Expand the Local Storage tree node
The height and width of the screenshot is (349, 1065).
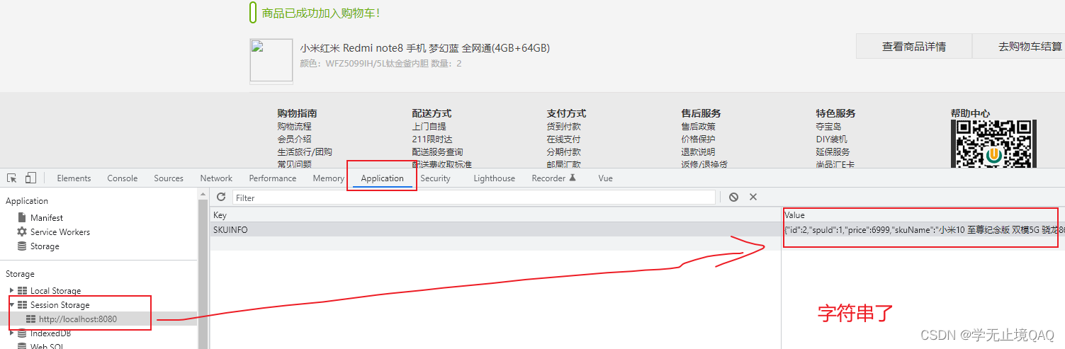click(x=11, y=290)
